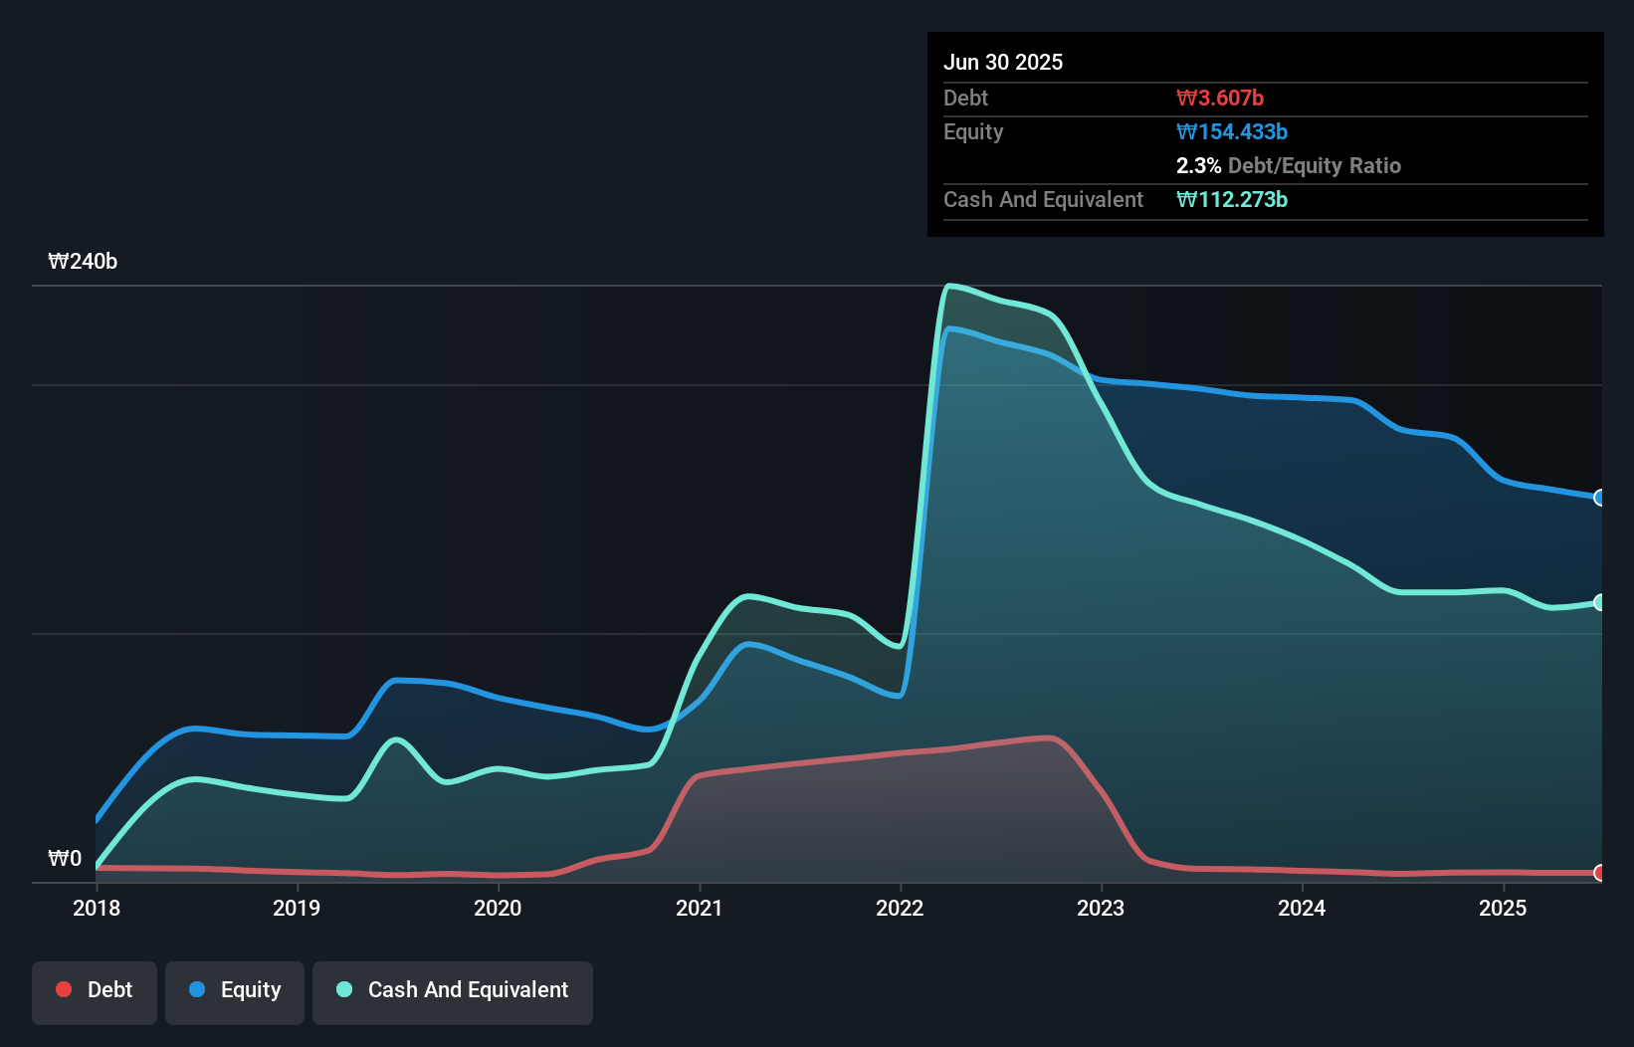
Task: Click the Debt line endpoint marker
Action: [1600, 873]
